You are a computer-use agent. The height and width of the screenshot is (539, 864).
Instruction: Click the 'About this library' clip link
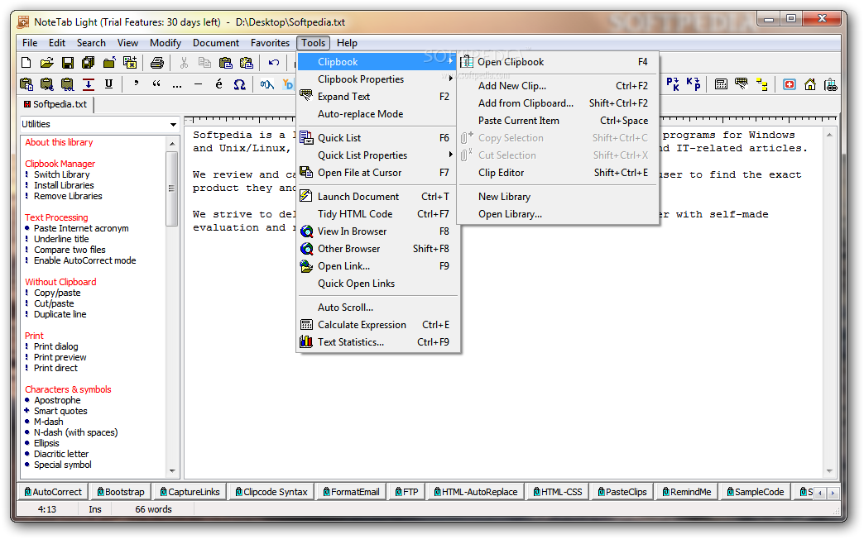(x=59, y=142)
